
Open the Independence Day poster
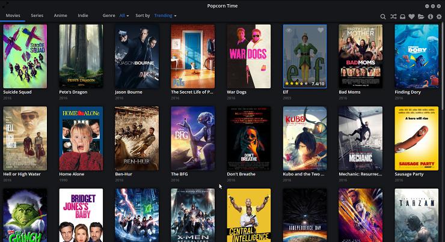click(304, 216)
